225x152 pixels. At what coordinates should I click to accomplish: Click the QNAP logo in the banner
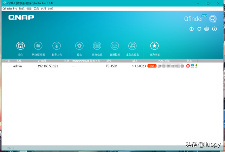point(21,17)
